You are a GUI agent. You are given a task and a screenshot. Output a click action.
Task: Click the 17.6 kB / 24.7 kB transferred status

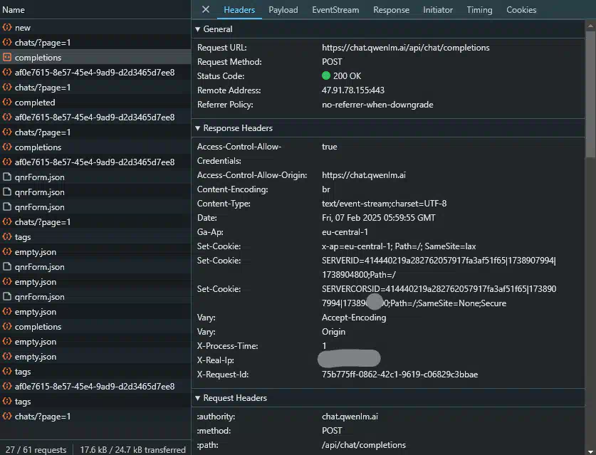[x=132, y=450]
